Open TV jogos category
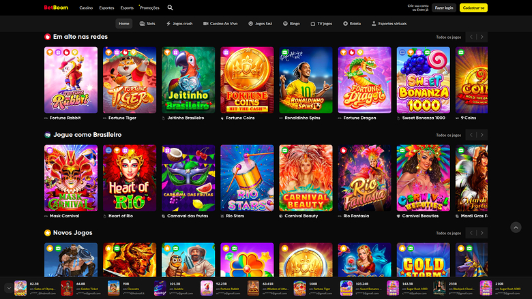 coord(321,24)
